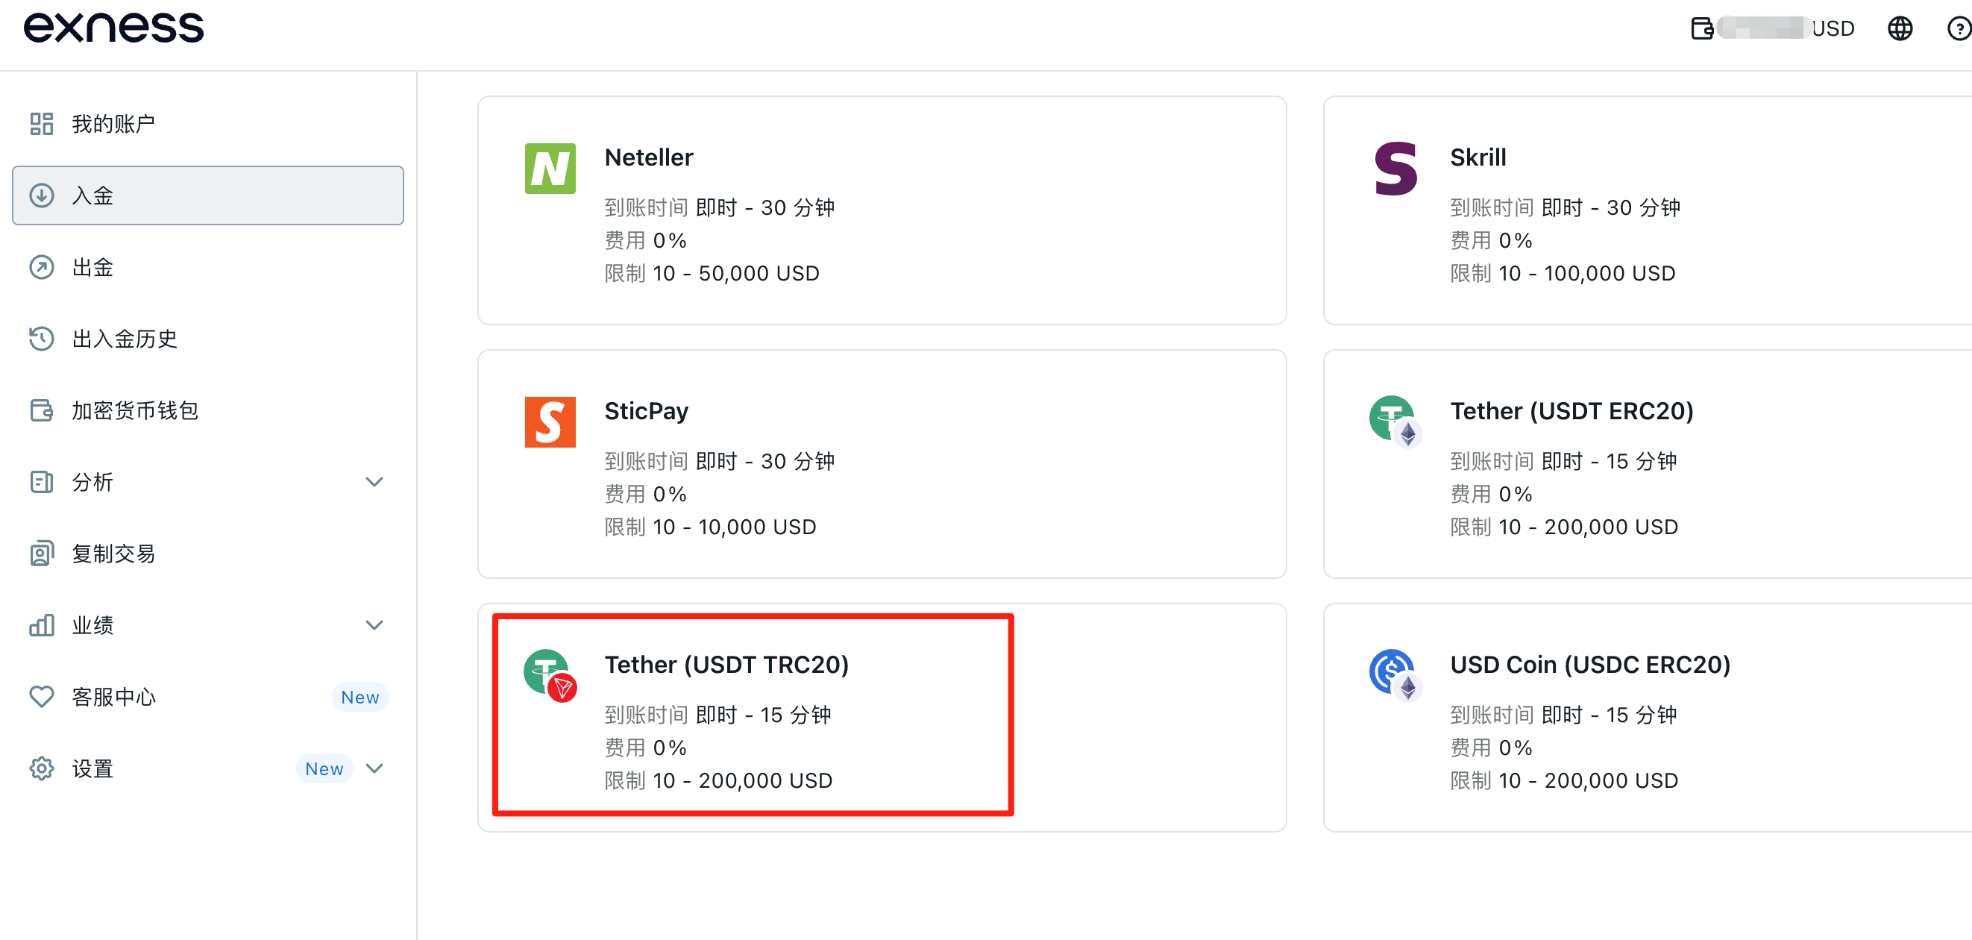Open 加密货币钱包 crypto wallet
This screenshot has height=940, width=1972.
click(x=135, y=410)
